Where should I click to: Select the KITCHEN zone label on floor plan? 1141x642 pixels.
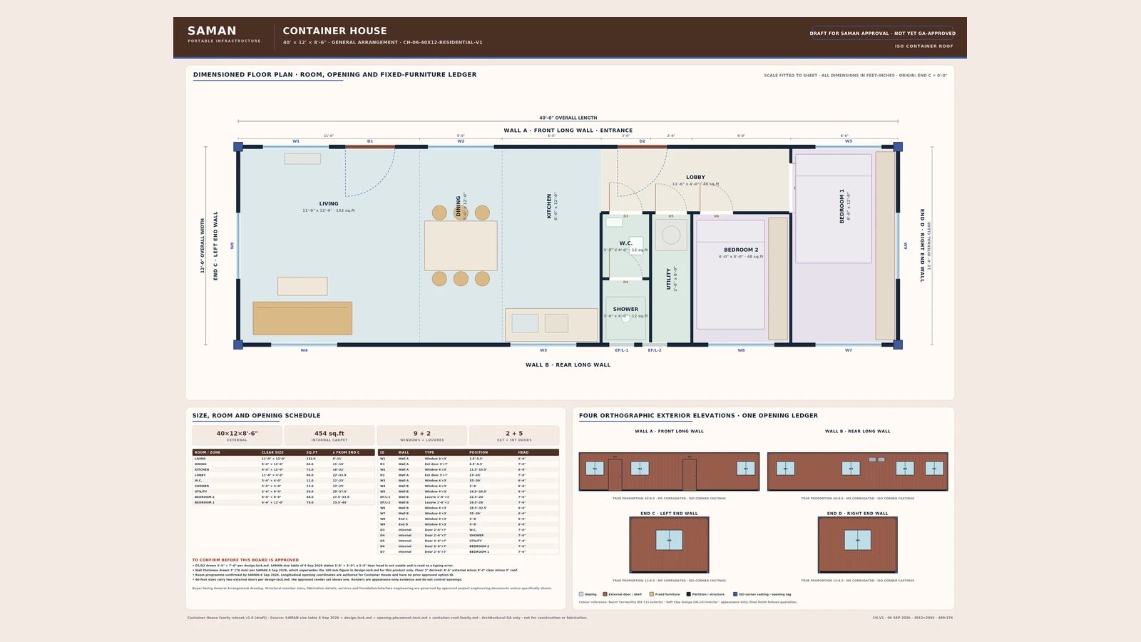[549, 206]
